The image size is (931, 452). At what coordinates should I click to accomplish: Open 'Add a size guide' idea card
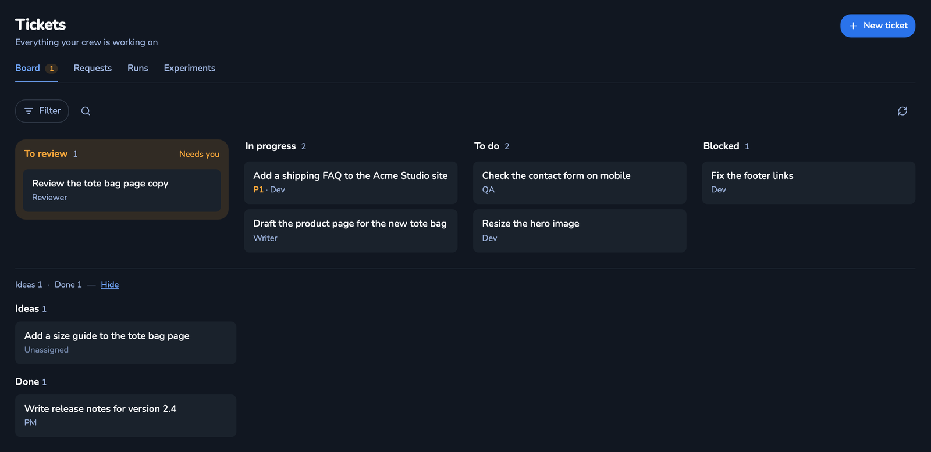(126, 343)
